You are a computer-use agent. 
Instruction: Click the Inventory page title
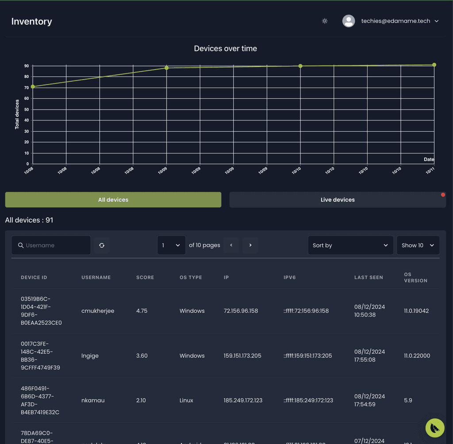pyautogui.click(x=32, y=21)
